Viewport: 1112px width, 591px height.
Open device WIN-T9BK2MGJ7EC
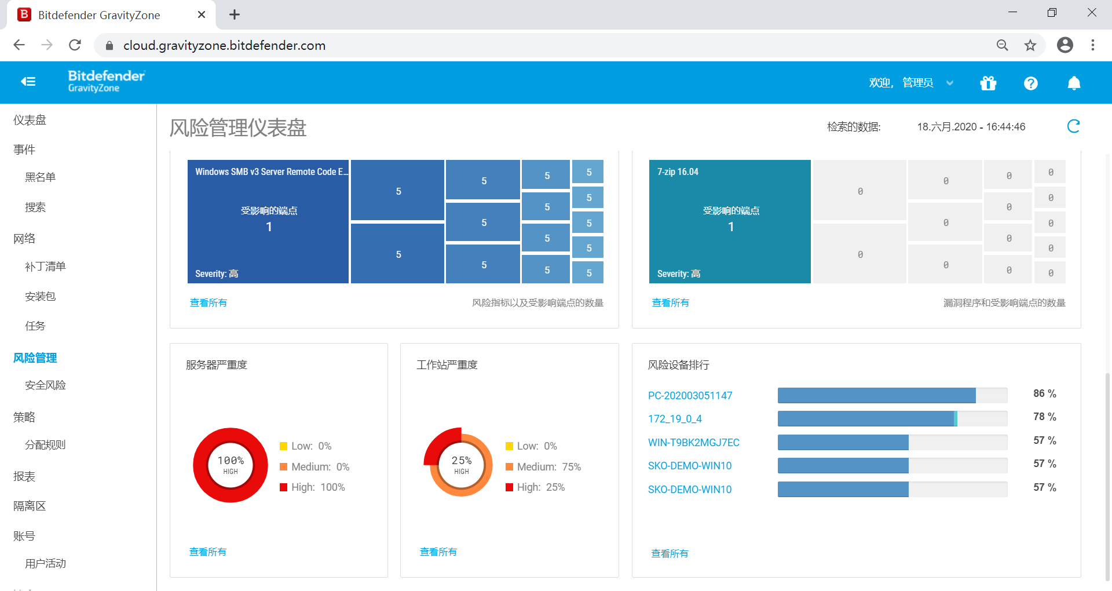pos(694,443)
